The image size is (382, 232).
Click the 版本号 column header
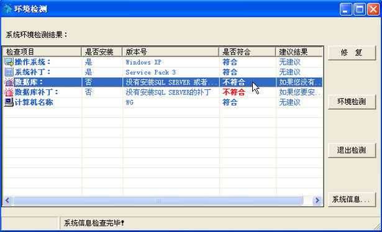(171, 52)
